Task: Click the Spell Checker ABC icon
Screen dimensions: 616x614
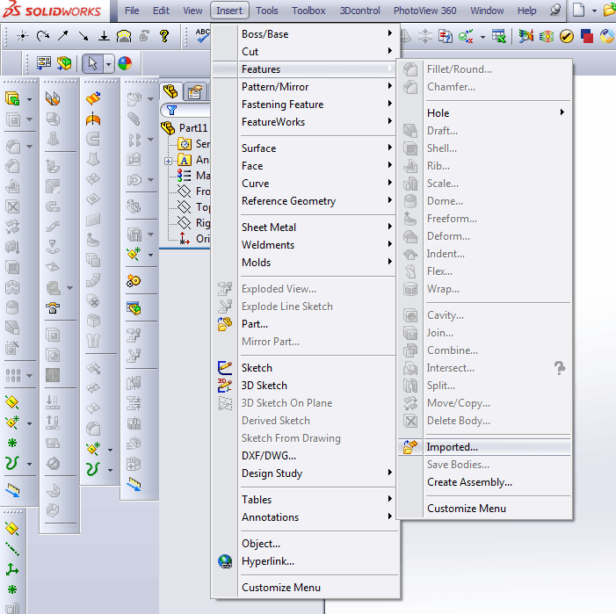Action: pyautogui.click(x=202, y=36)
